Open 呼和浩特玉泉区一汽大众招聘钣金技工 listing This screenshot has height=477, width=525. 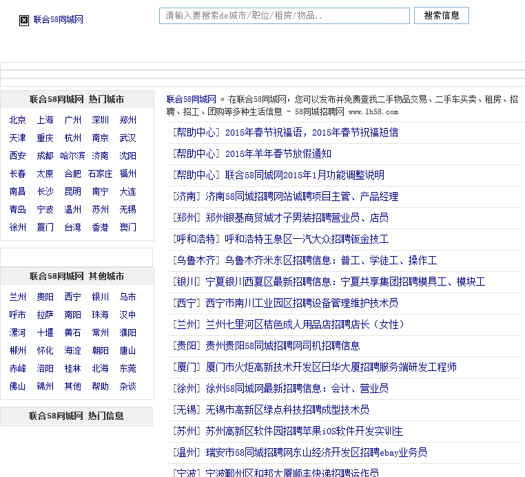(x=307, y=240)
